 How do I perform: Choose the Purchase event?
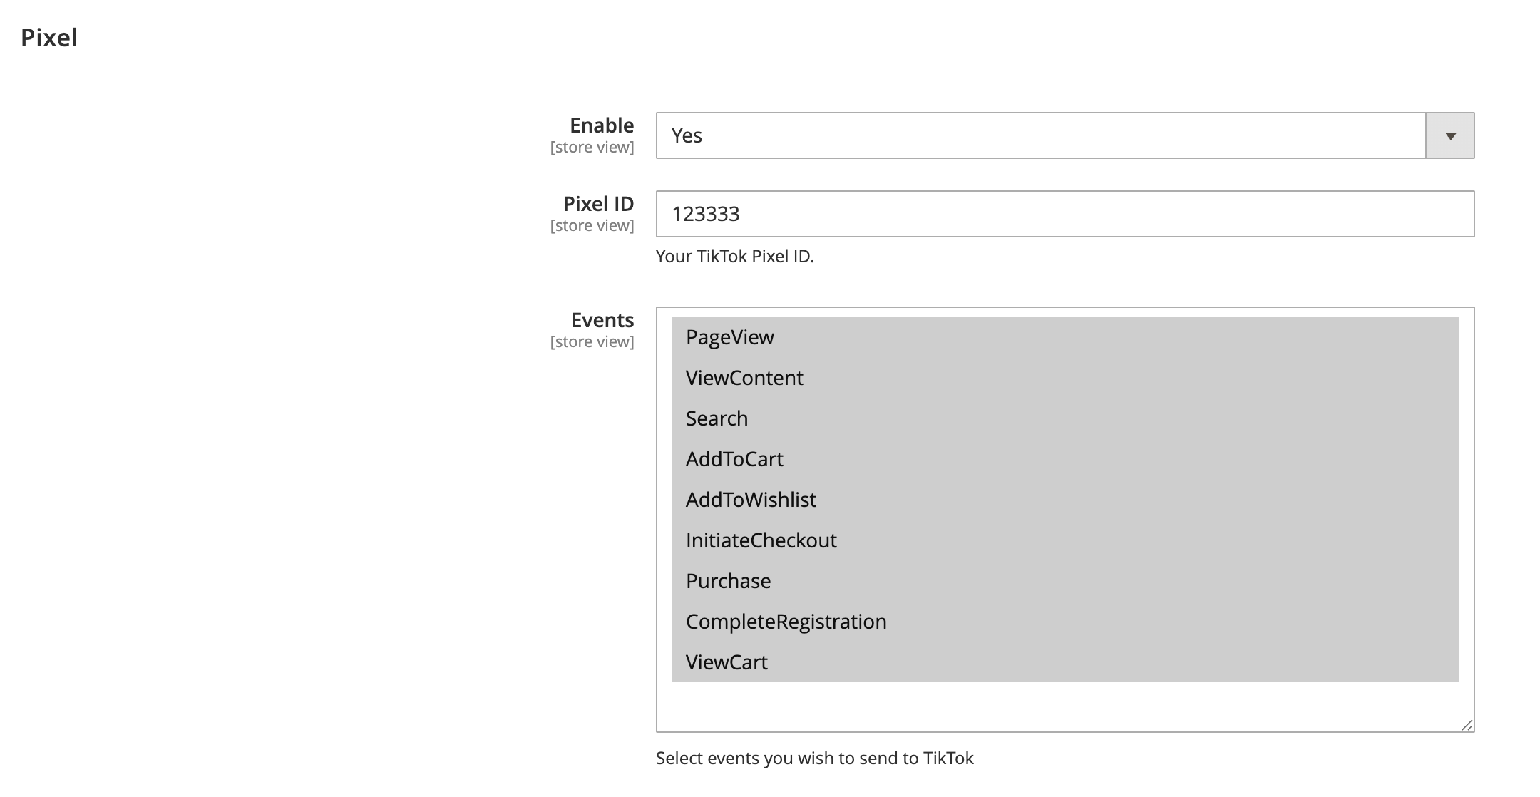[x=728, y=581]
